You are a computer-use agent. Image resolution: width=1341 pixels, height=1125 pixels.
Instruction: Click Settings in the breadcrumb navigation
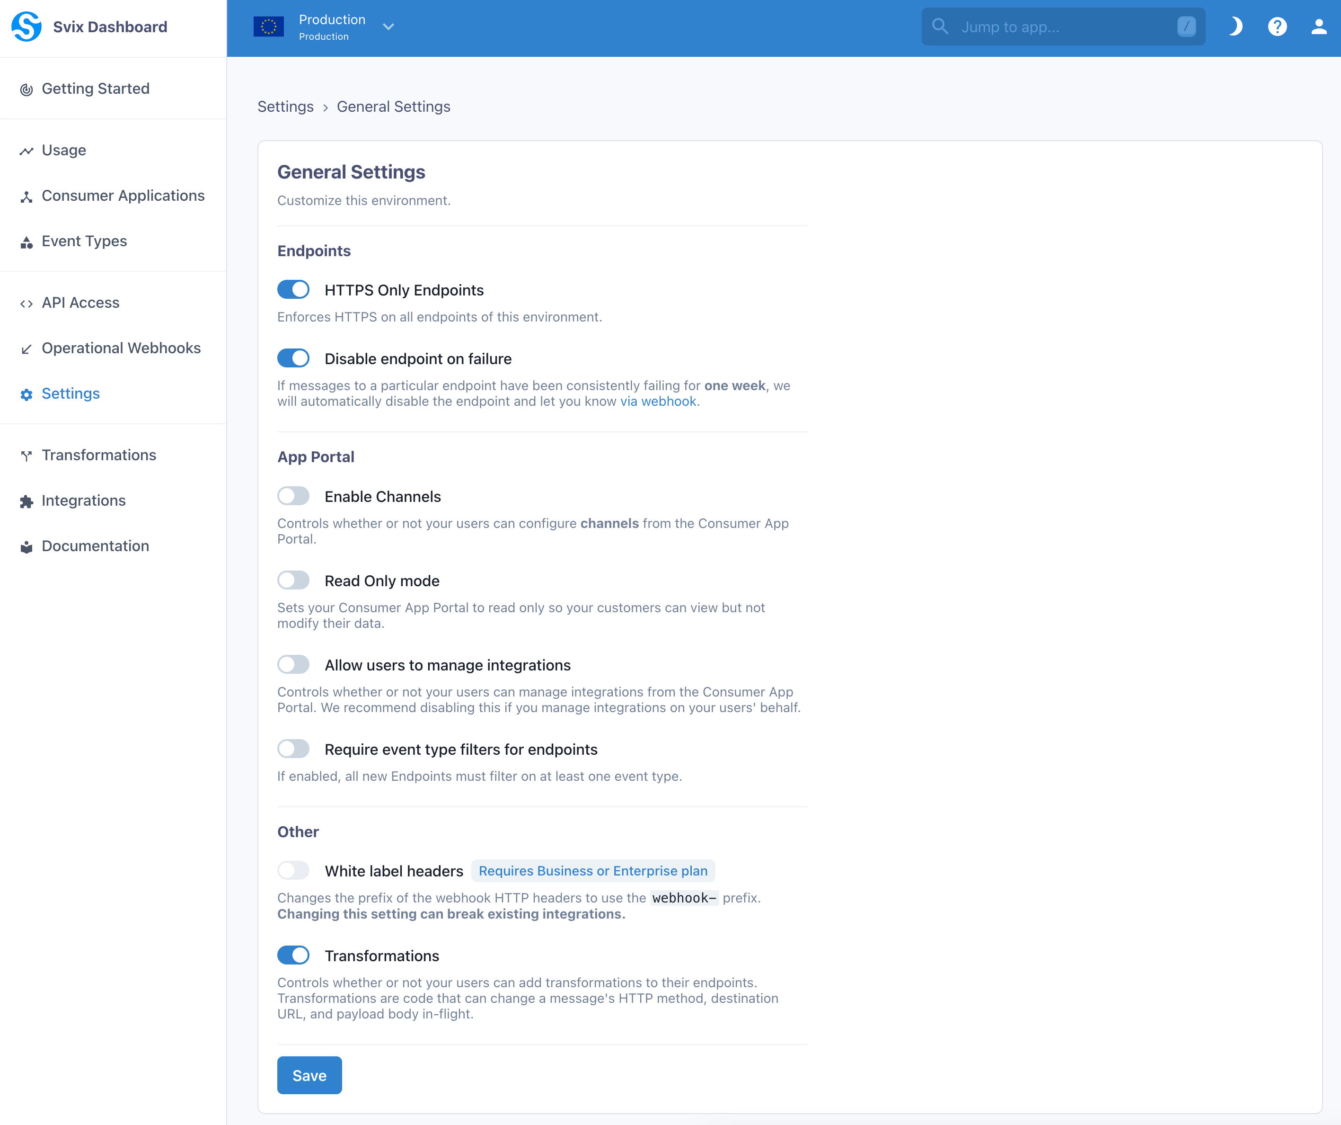coord(285,107)
